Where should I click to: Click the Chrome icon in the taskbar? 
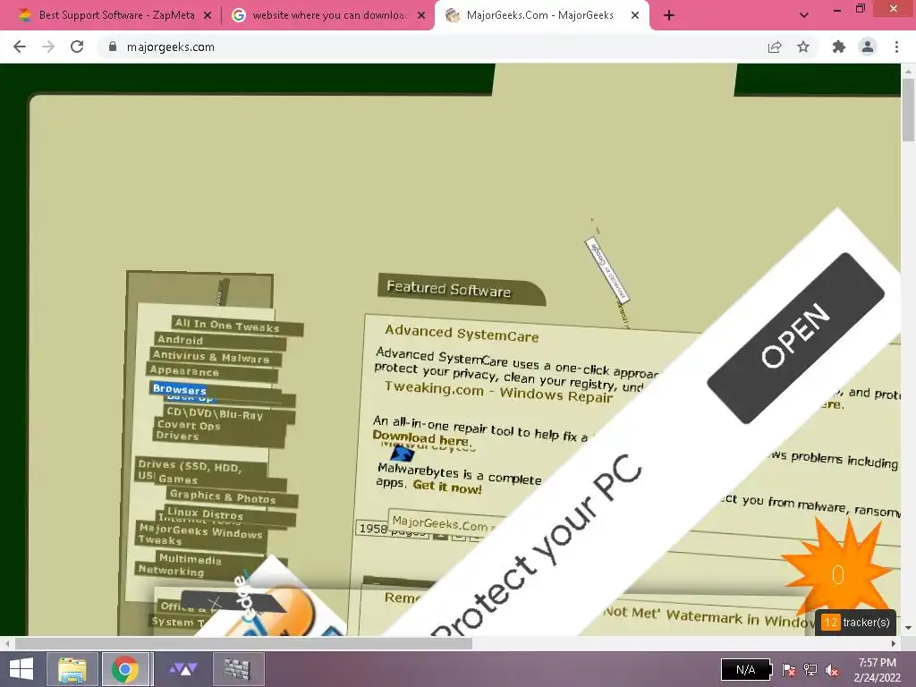click(125, 669)
